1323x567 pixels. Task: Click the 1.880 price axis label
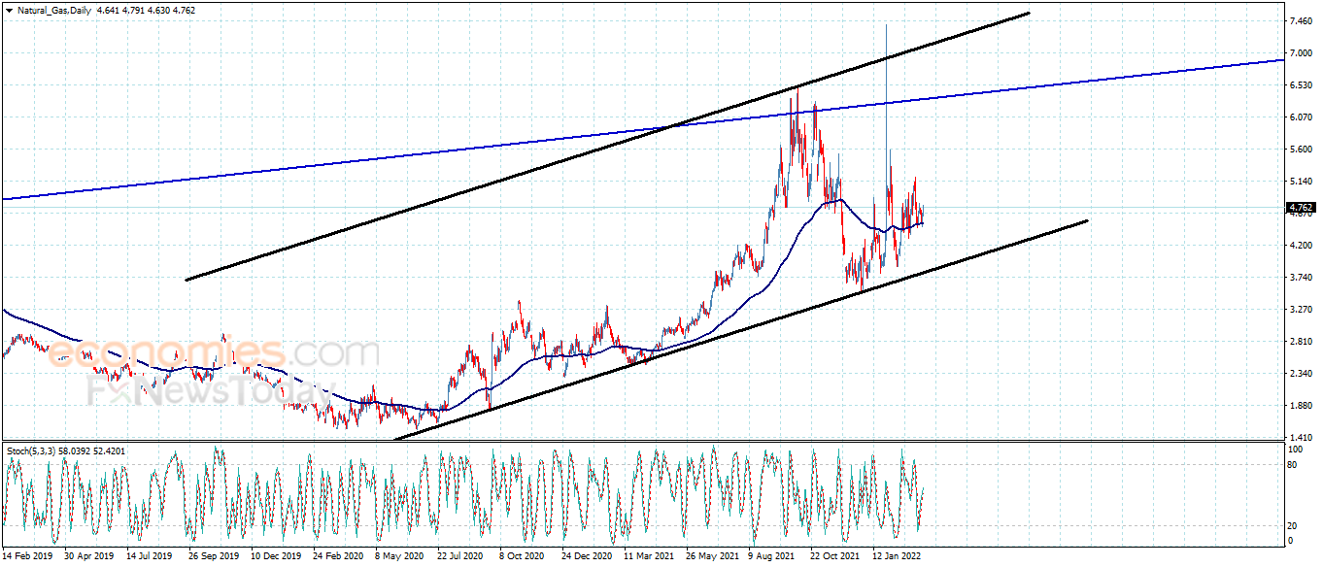click(x=1301, y=406)
